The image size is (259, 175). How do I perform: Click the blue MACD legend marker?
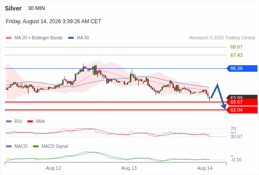pos(9,147)
